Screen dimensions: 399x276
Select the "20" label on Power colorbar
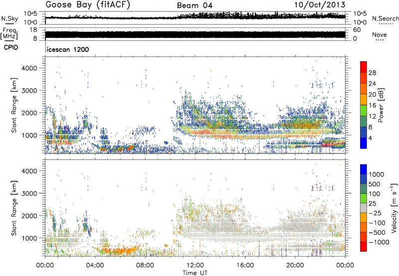[x=372, y=95]
